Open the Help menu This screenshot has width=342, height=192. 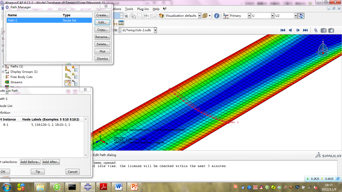(x=156, y=9)
